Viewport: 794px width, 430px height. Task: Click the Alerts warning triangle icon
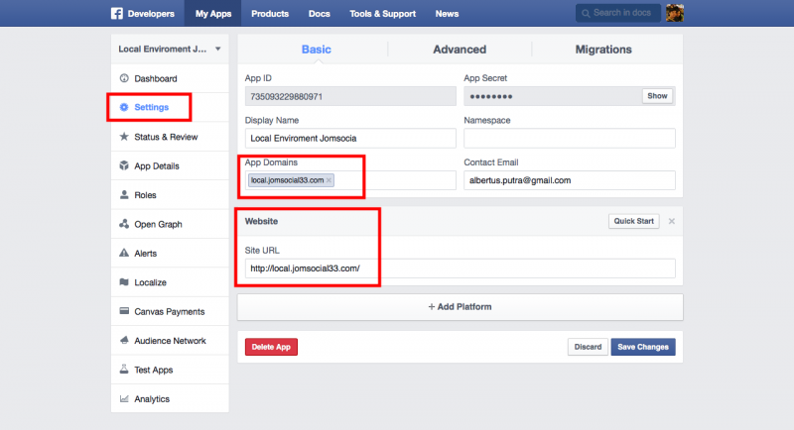click(x=124, y=253)
